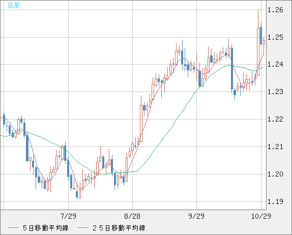Click the 1.24 price axis label

[275, 65]
